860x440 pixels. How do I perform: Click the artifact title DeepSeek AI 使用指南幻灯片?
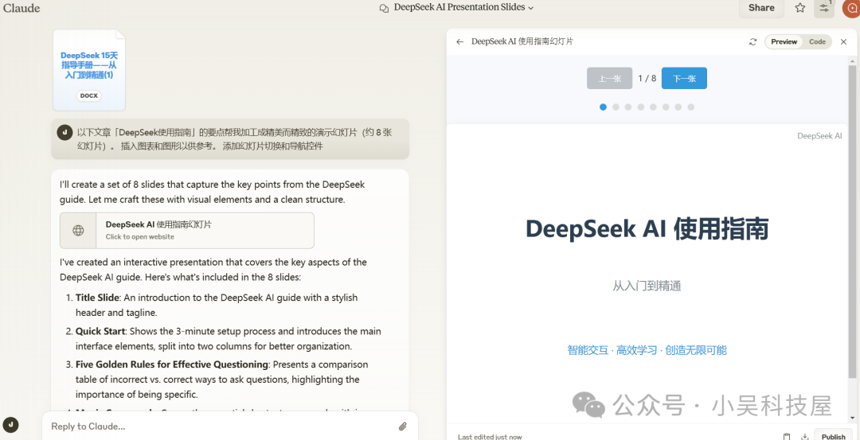click(x=522, y=41)
